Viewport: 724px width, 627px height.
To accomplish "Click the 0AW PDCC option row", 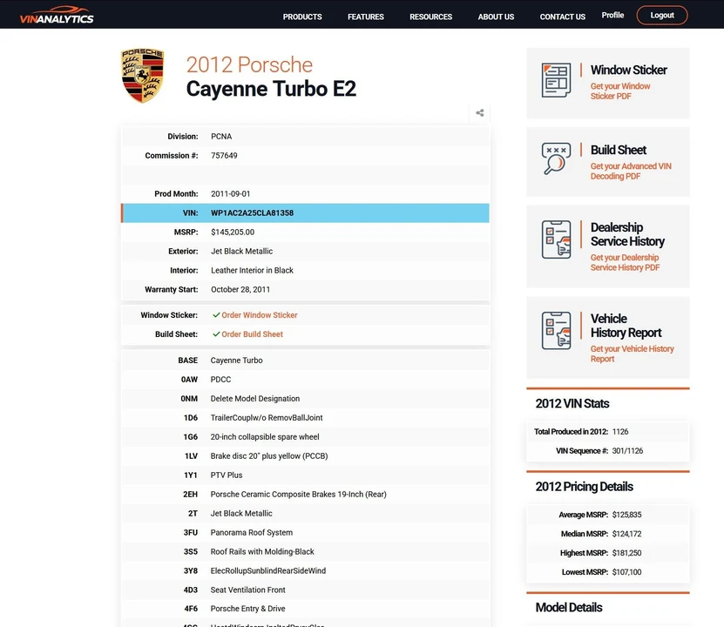I will click(305, 379).
